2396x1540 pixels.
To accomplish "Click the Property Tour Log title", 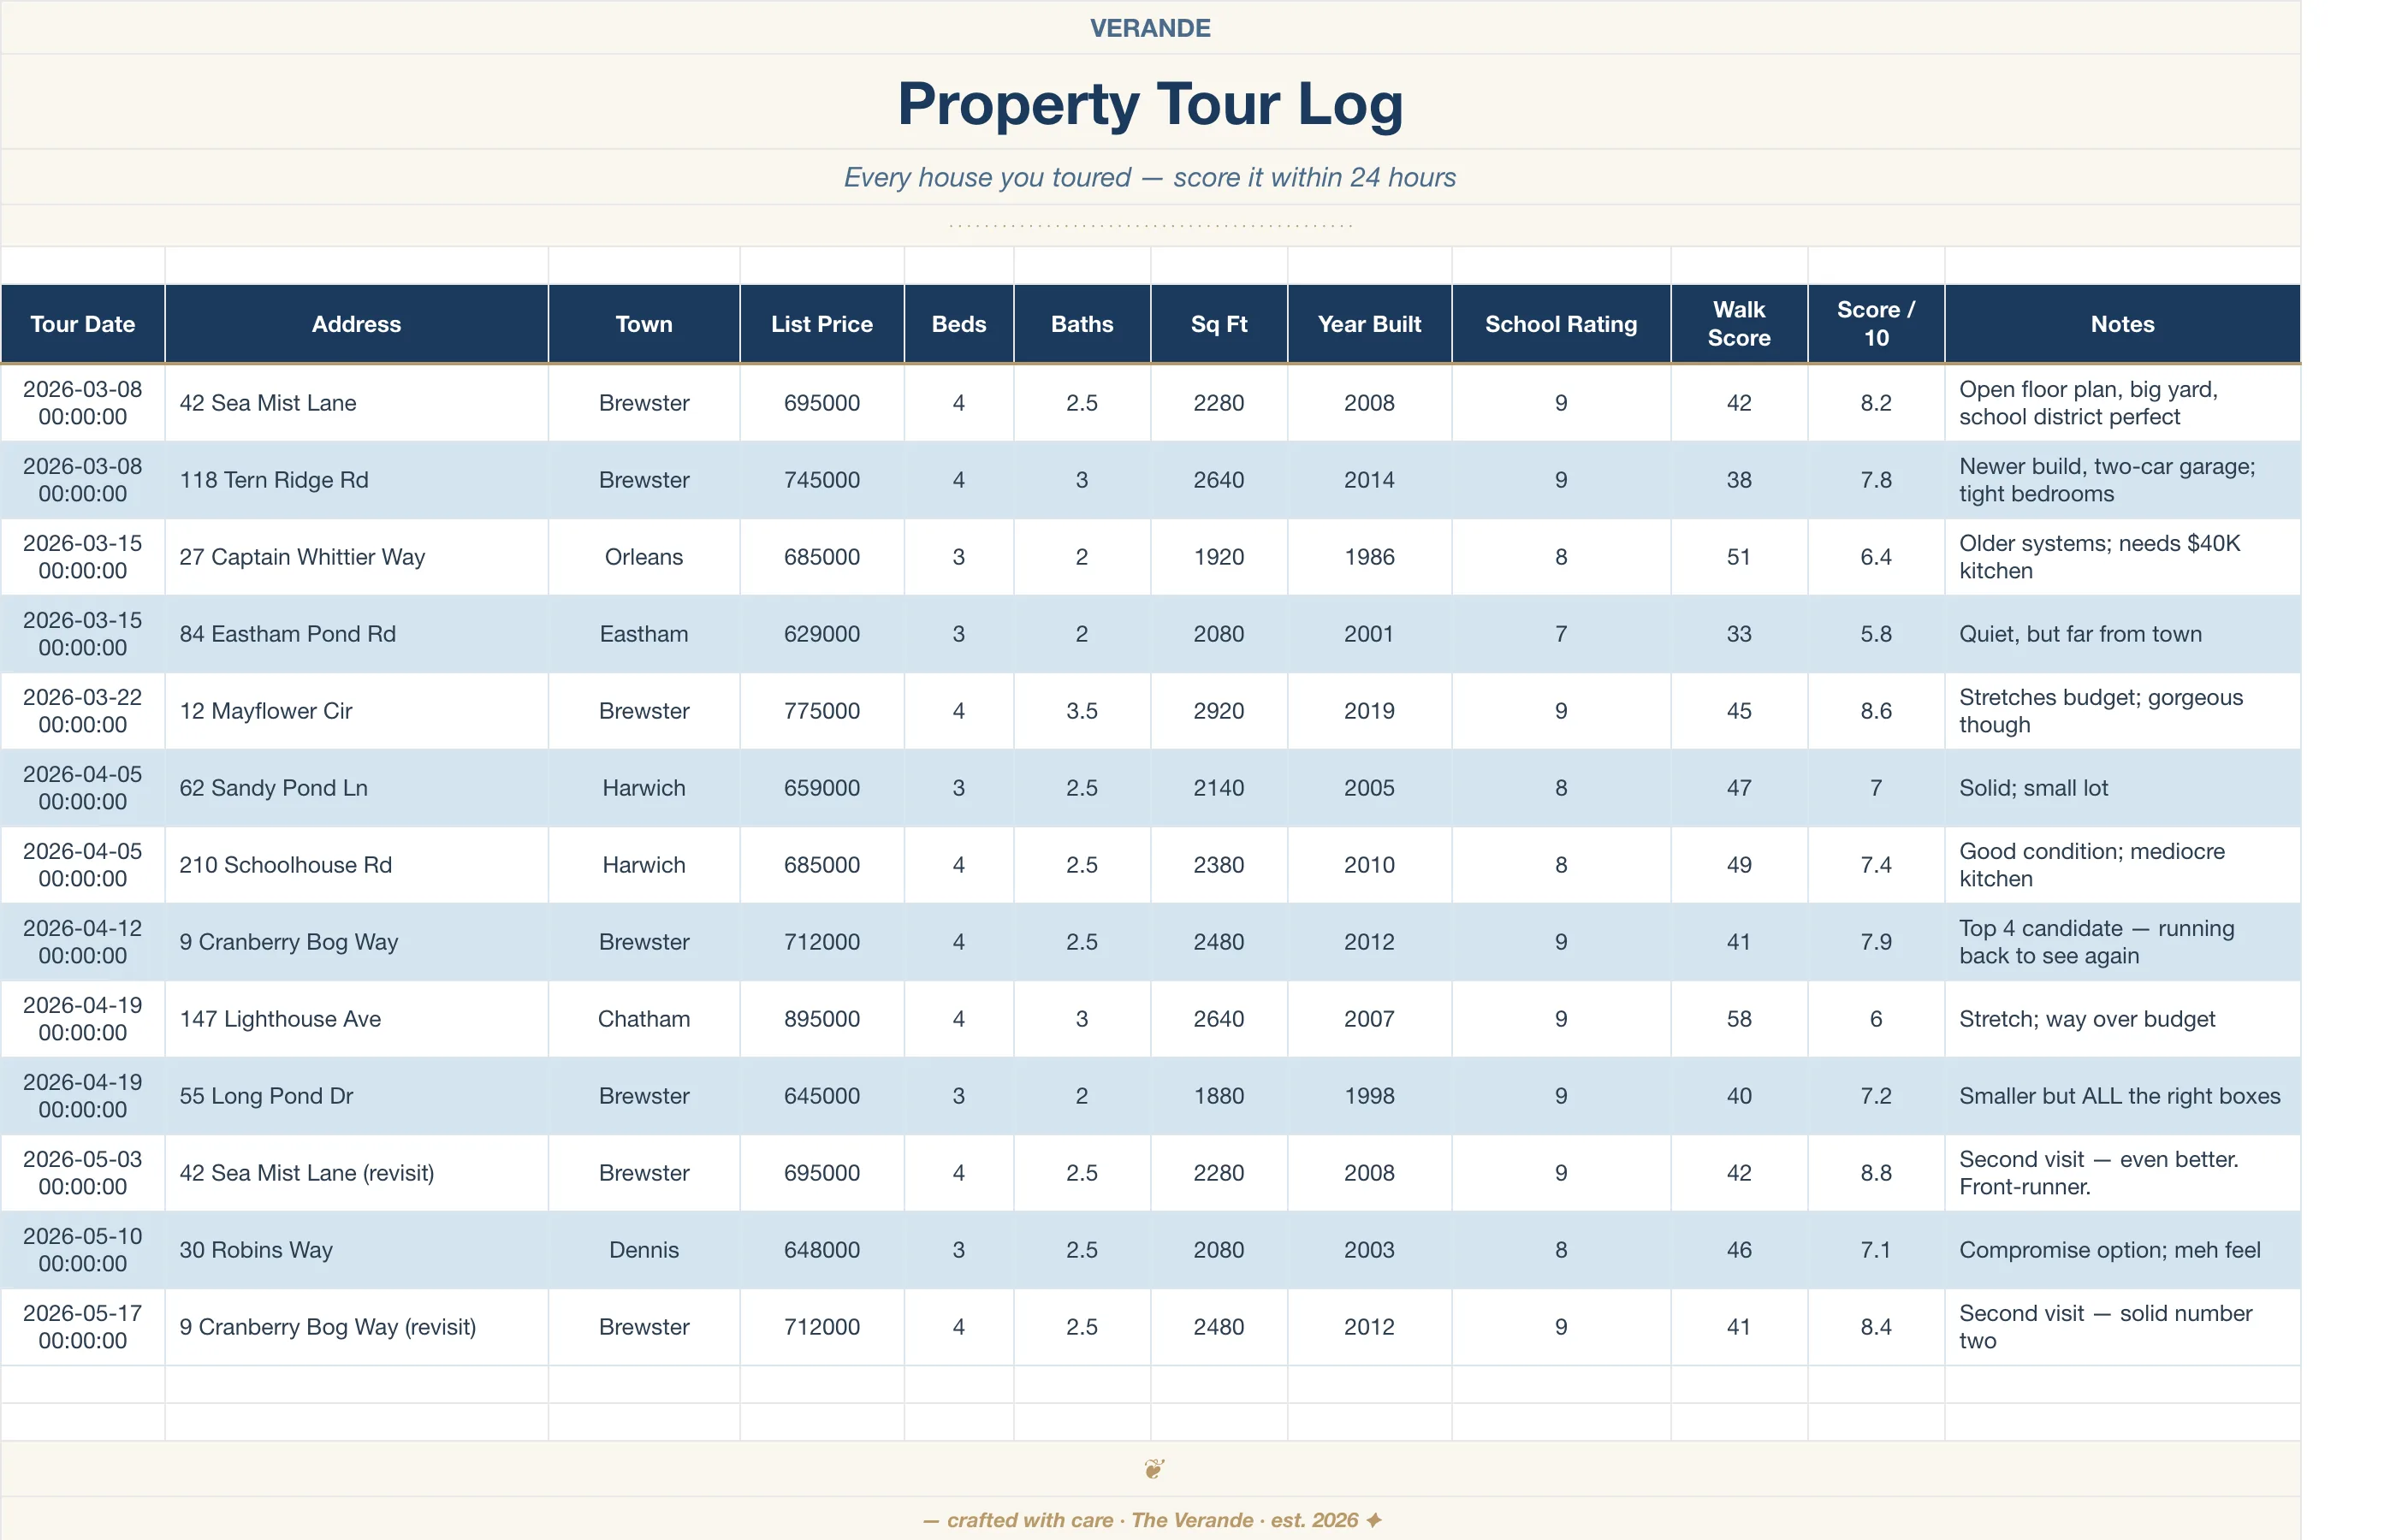I will click(x=1150, y=103).
